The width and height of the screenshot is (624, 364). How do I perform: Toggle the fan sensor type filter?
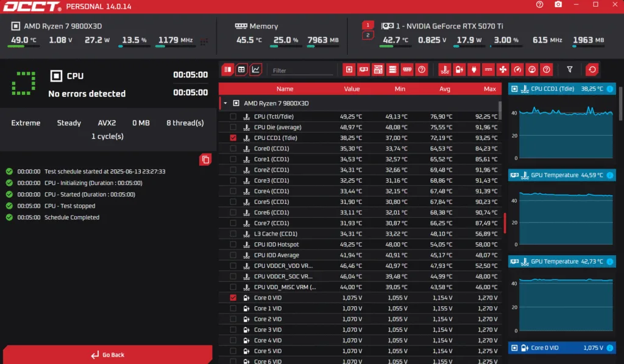503,69
